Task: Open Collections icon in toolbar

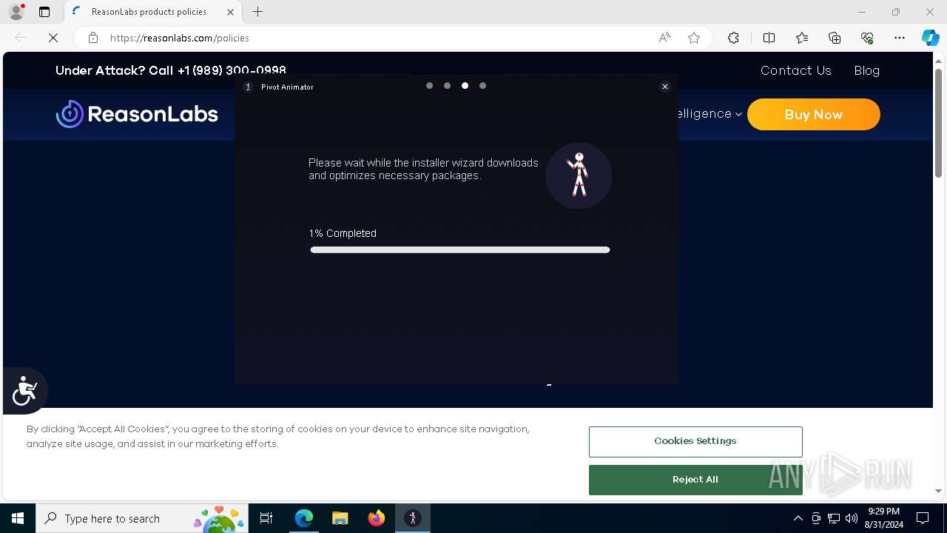Action: [x=835, y=38]
